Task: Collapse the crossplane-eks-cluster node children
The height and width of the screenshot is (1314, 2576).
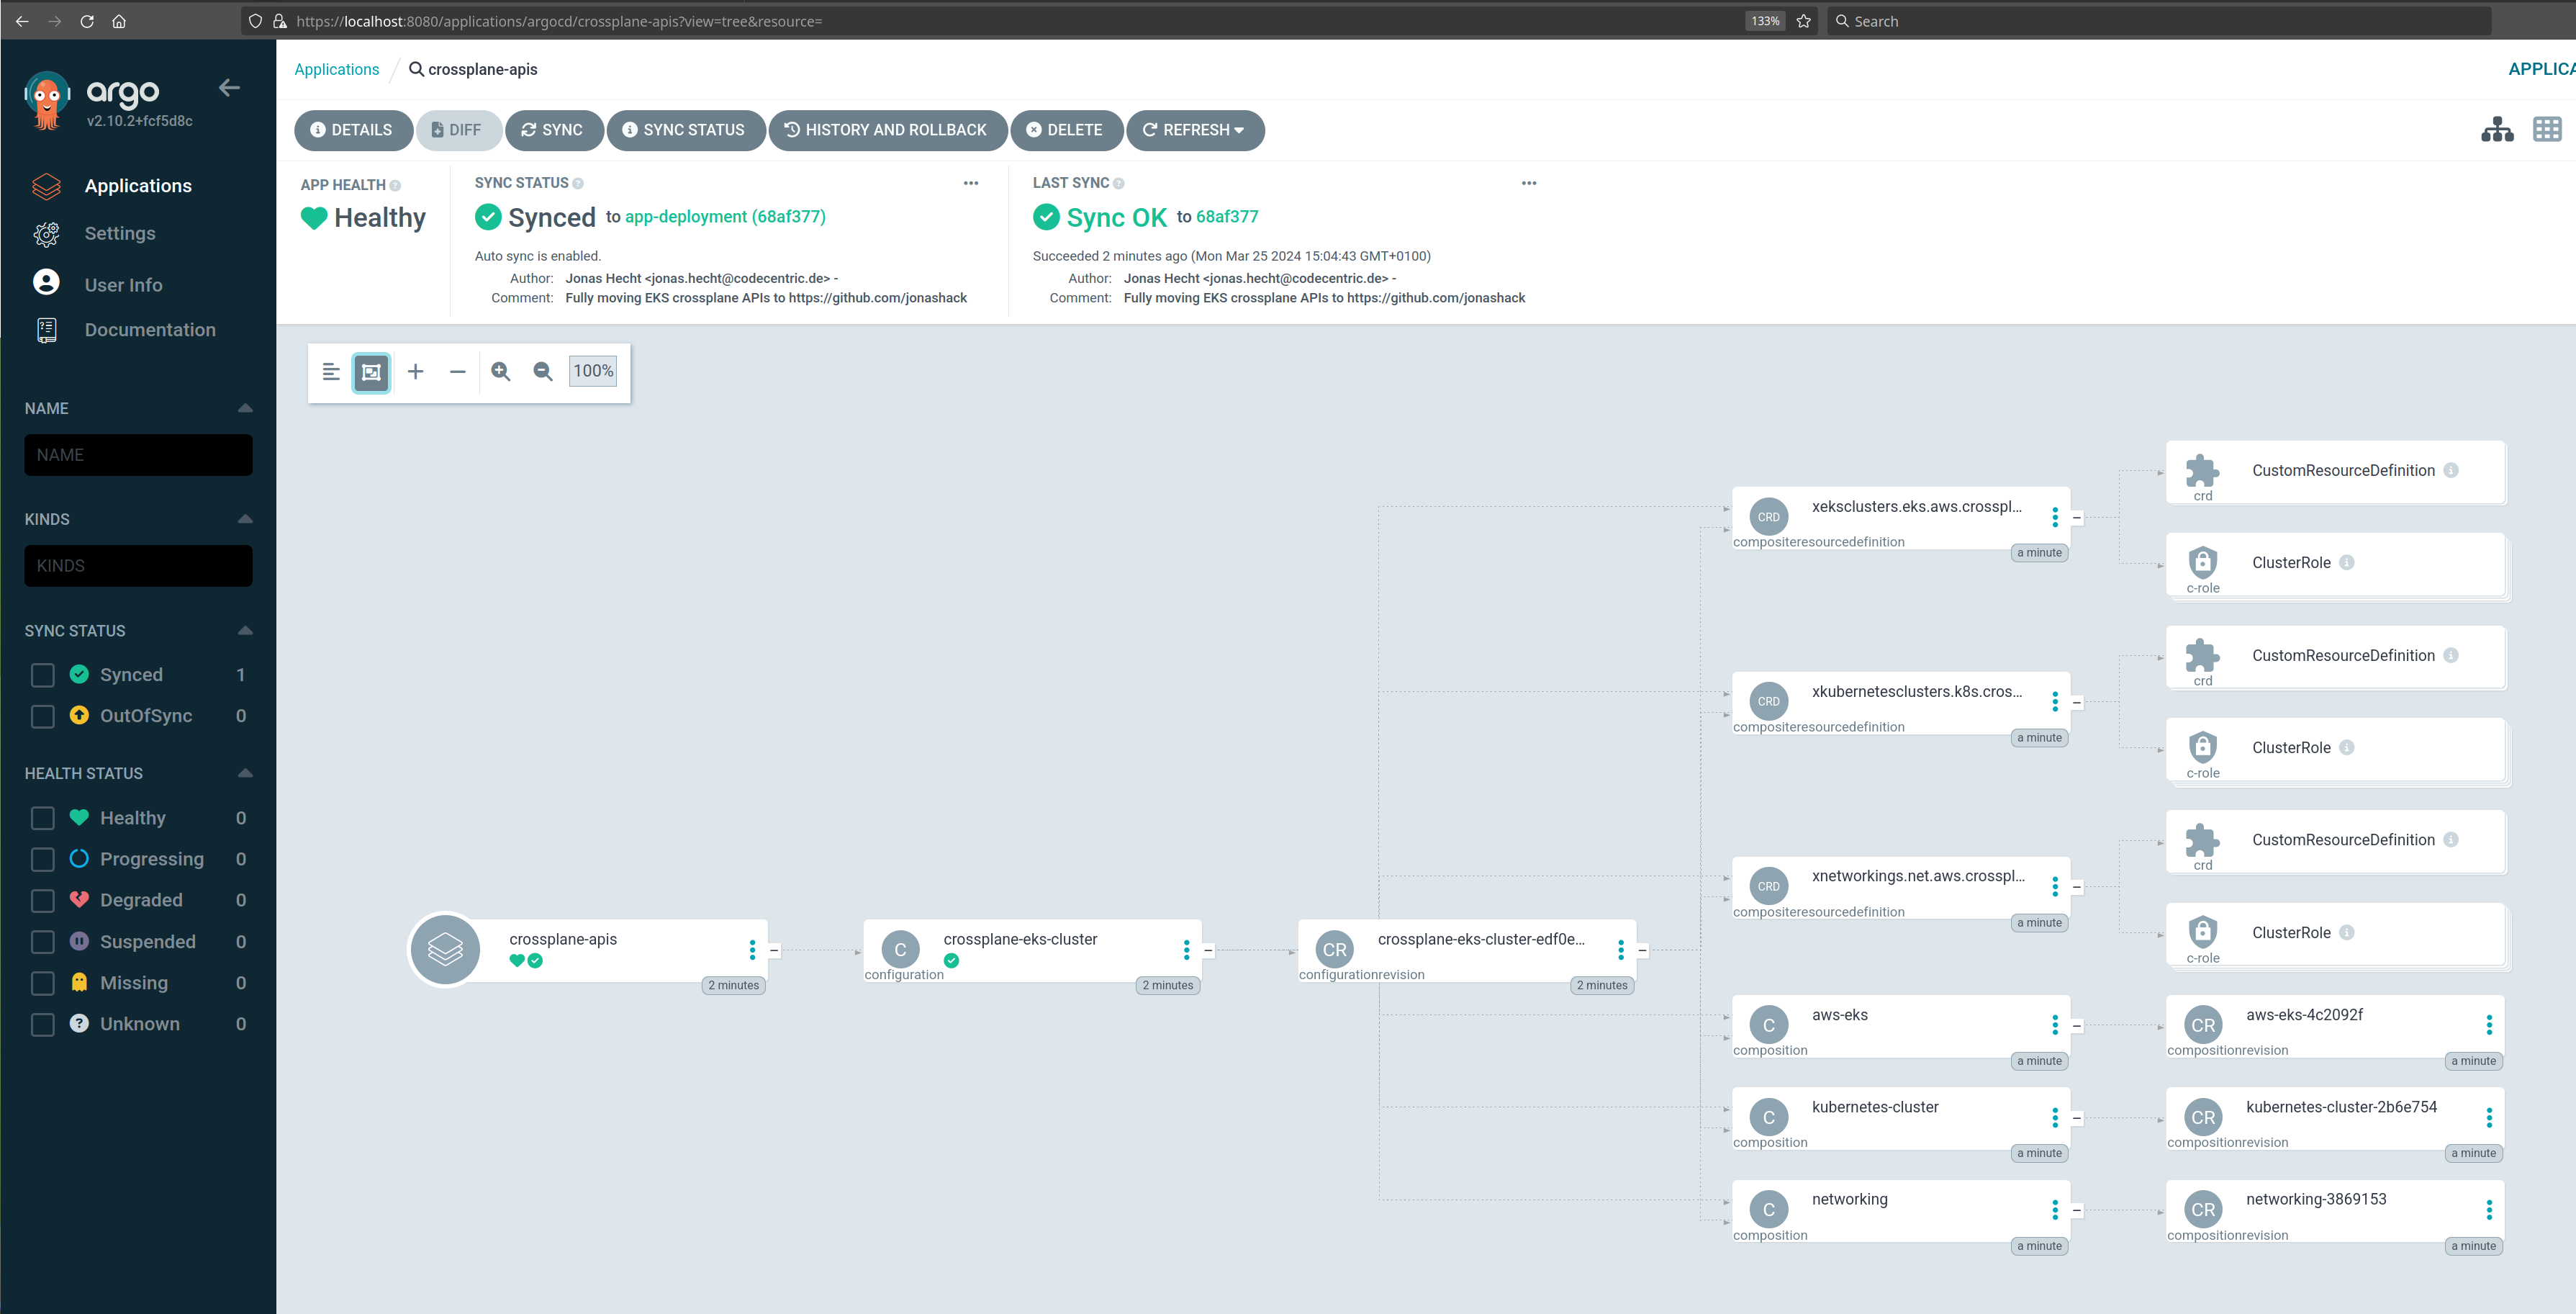Action: [1208, 950]
